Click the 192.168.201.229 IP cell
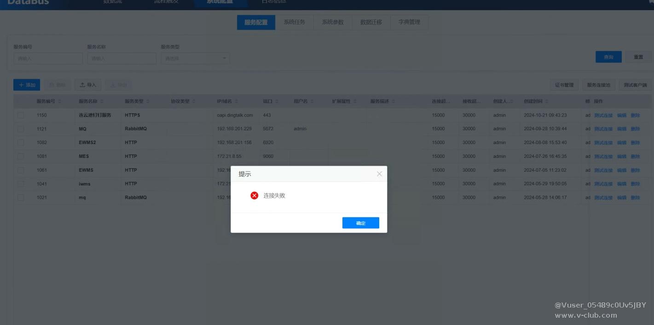Screen dimensions: 654x325 point(234,129)
